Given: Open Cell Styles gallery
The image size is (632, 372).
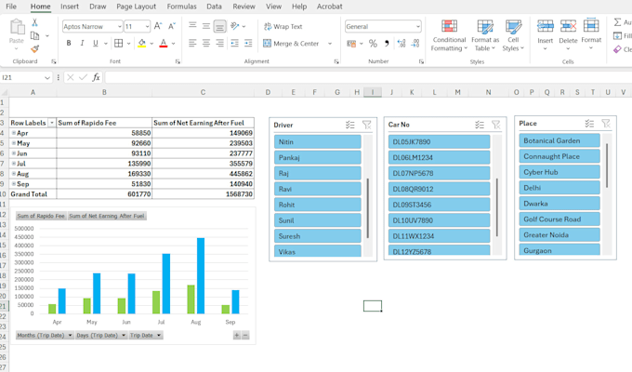Looking at the screenshot, I should tap(513, 35).
